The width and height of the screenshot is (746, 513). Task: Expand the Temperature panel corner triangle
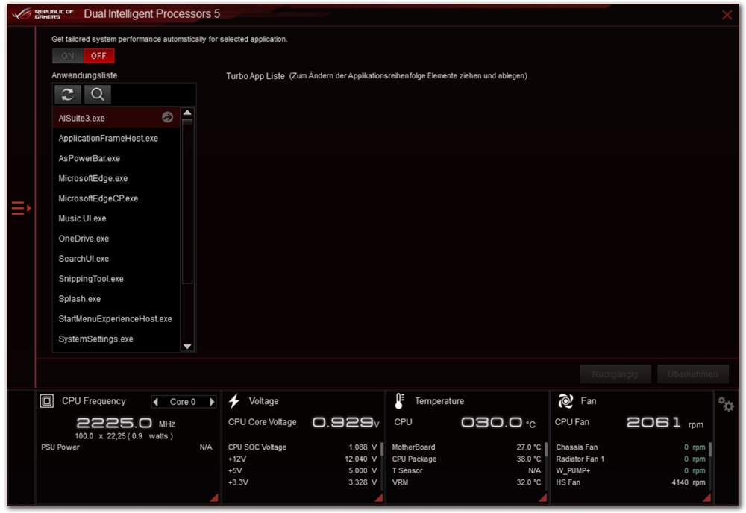point(542,497)
